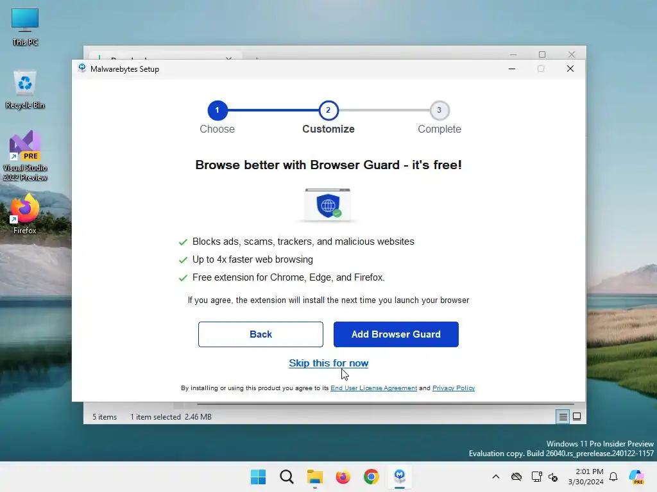This screenshot has height=492, width=657.
Task: Show hidden system tray icons
Action: pos(496,477)
